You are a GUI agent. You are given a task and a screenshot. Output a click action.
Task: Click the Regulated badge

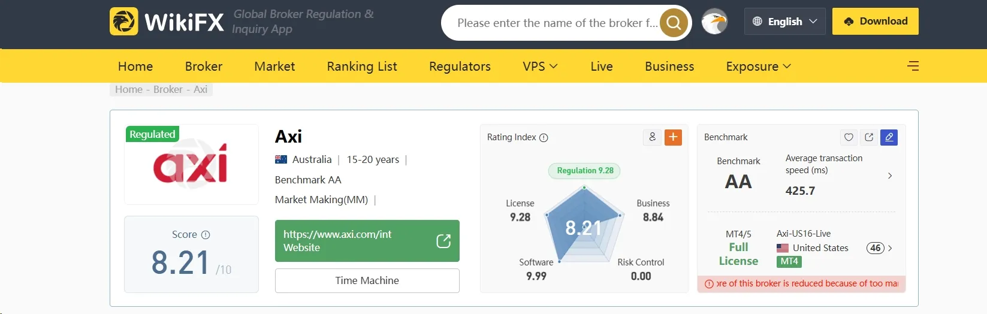[152, 134]
